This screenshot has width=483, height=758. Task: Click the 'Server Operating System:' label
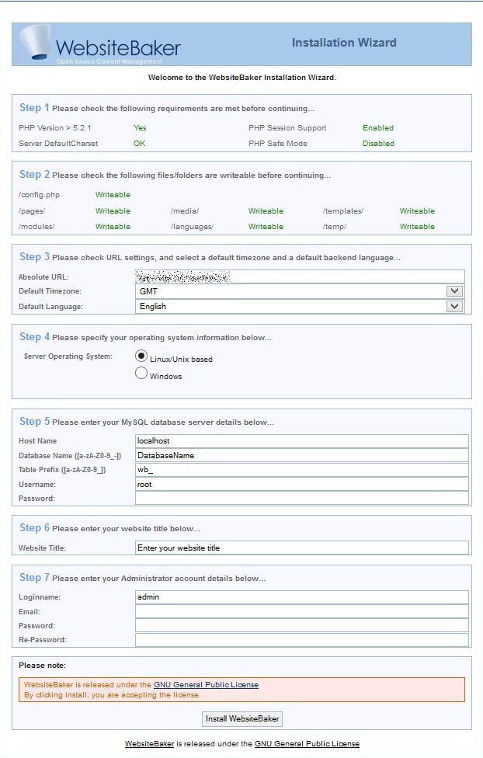[68, 356]
